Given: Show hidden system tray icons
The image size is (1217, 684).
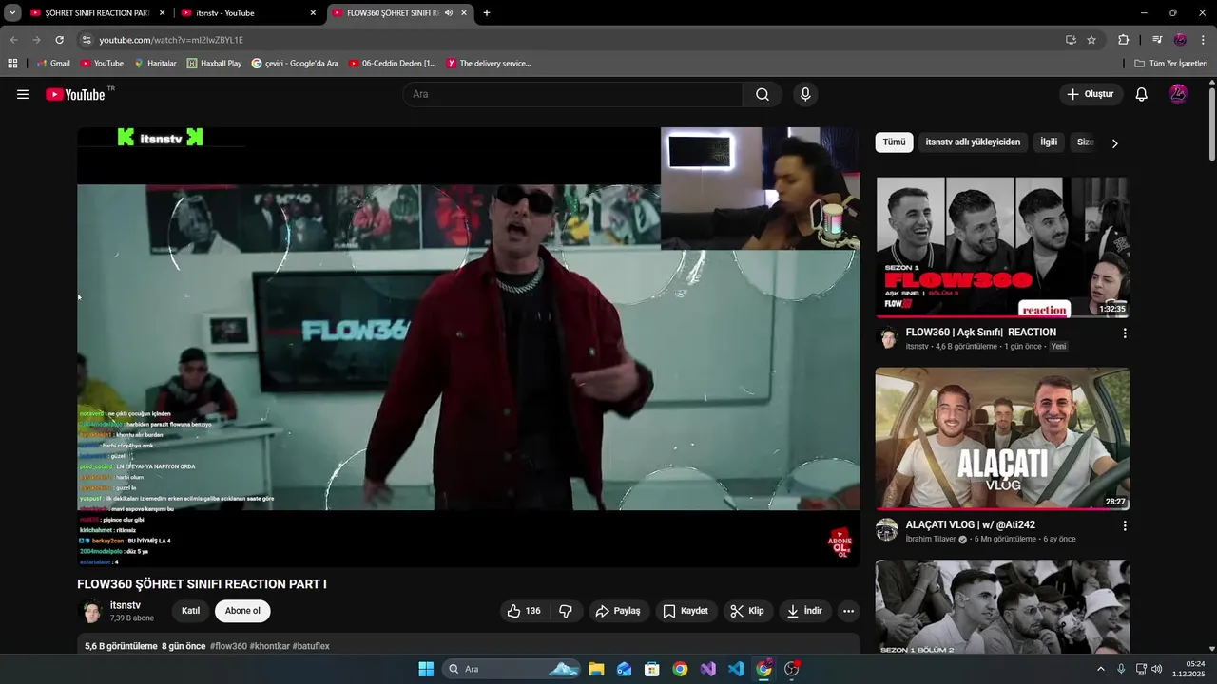Looking at the screenshot, I should (x=1101, y=669).
